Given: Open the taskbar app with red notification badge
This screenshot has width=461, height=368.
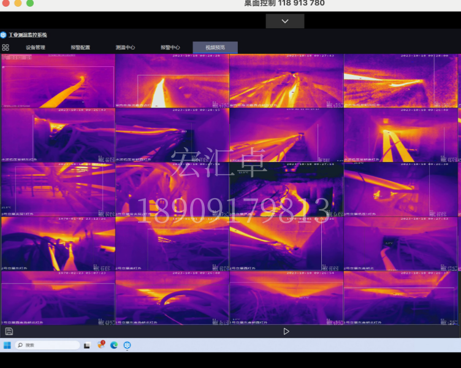Looking at the screenshot, I should pos(101,345).
